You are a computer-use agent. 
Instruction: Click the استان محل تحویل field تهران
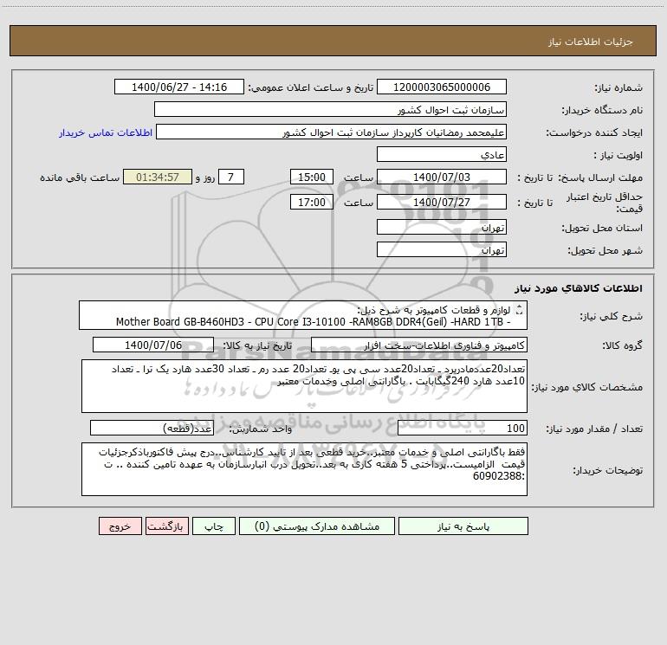coord(442,227)
